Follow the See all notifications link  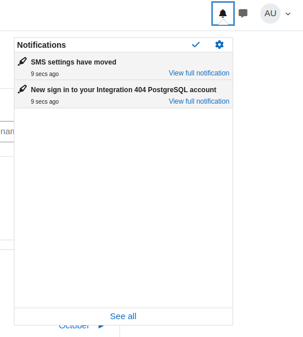[x=123, y=316]
